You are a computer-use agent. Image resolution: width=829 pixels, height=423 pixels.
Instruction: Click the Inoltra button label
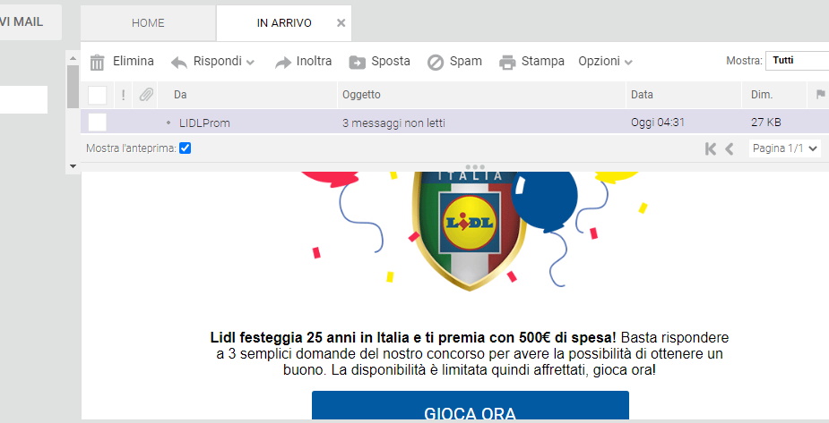coord(314,61)
